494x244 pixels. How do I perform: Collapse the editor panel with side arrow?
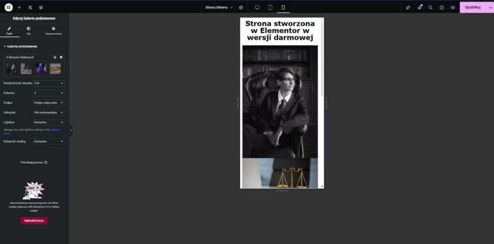point(70,130)
